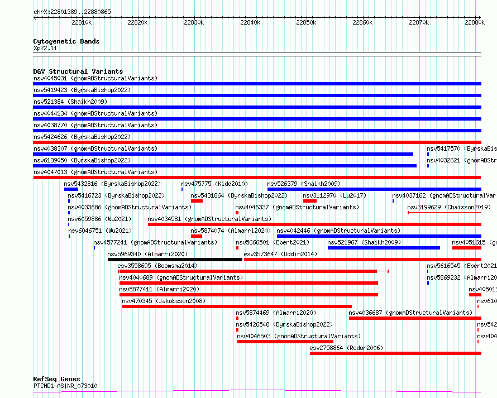Open the nsv6046751 Wu2021 variant
This screenshot has width=497, height=398.
tap(100, 231)
